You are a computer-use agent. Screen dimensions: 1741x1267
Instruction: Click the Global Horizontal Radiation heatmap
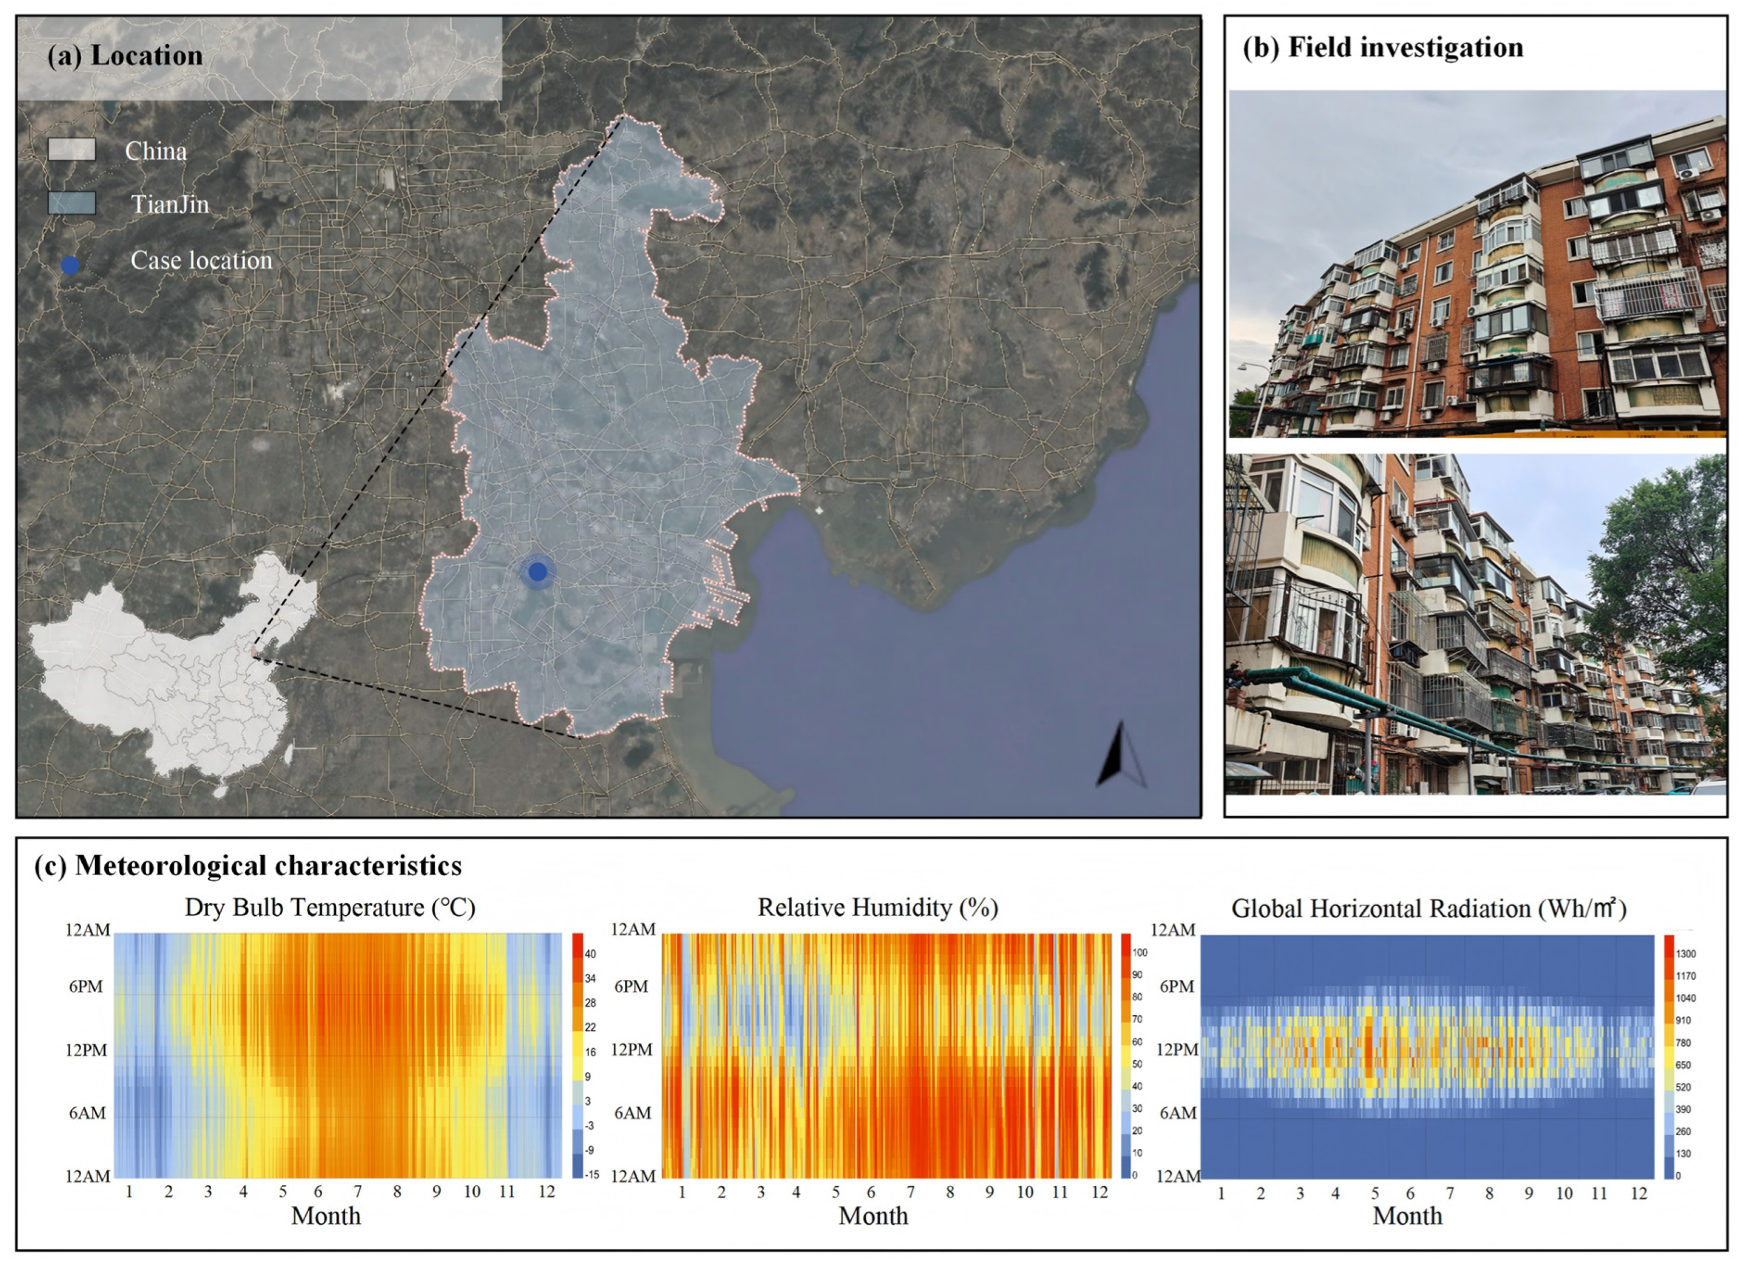coord(1427,1057)
